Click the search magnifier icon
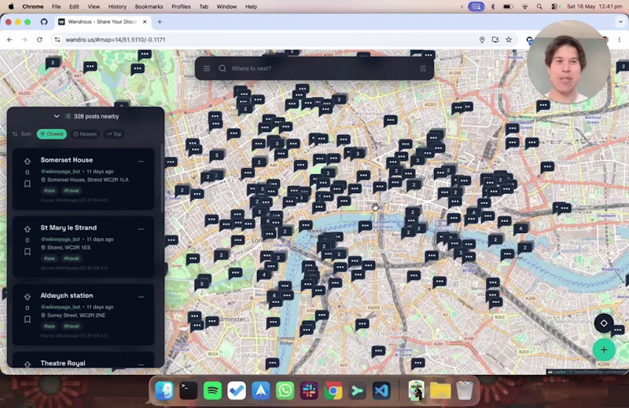The height and width of the screenshot is (408, 629). [223, 68]
